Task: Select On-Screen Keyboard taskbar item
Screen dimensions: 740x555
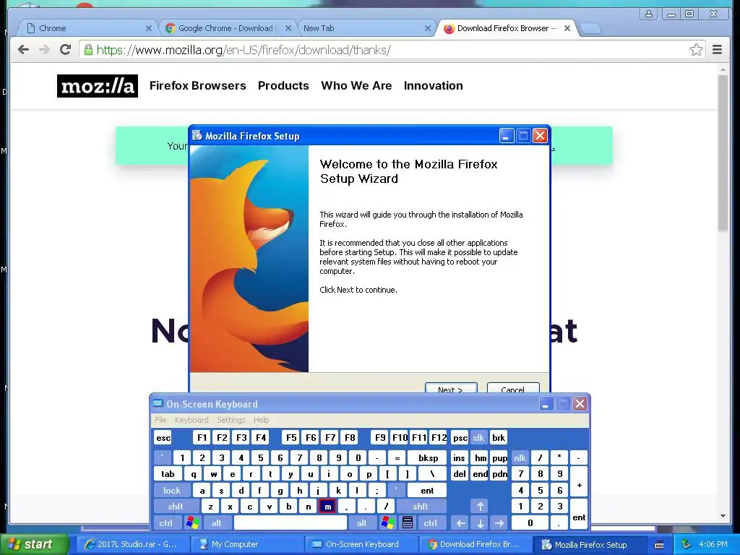Action: [361, 545]
